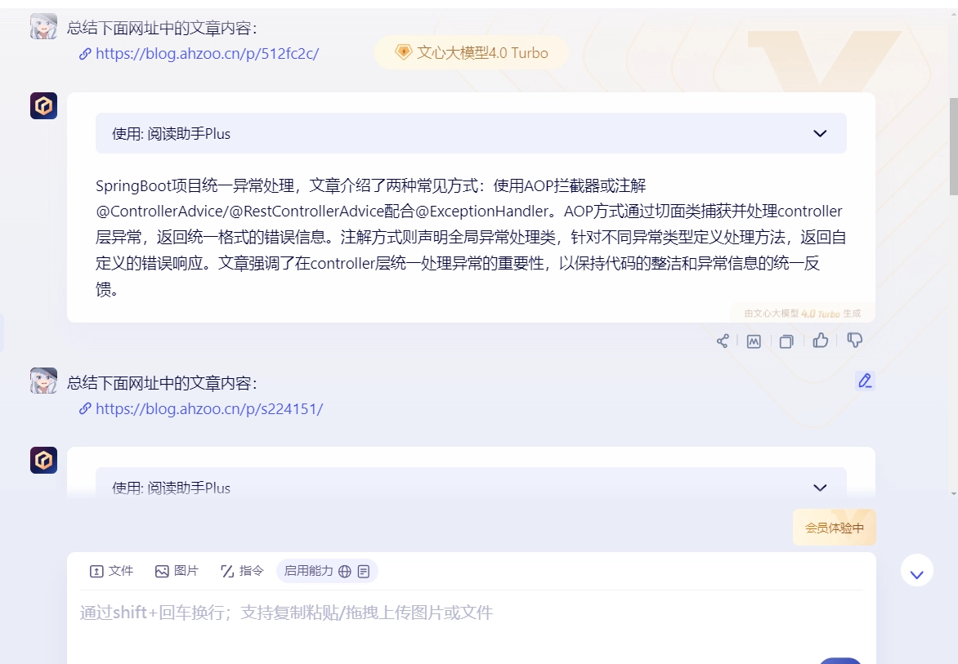This screenshot has height=664, width=958.
Task: Open the 指令 command option
Action: pyautogui.click(x=243, y=571)
